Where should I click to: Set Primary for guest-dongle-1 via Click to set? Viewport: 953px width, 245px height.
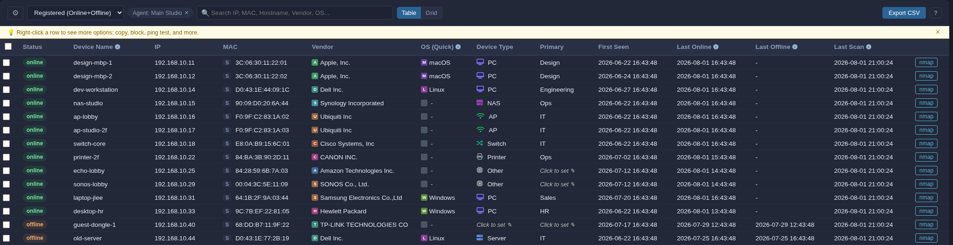click(x=557, y=225)
